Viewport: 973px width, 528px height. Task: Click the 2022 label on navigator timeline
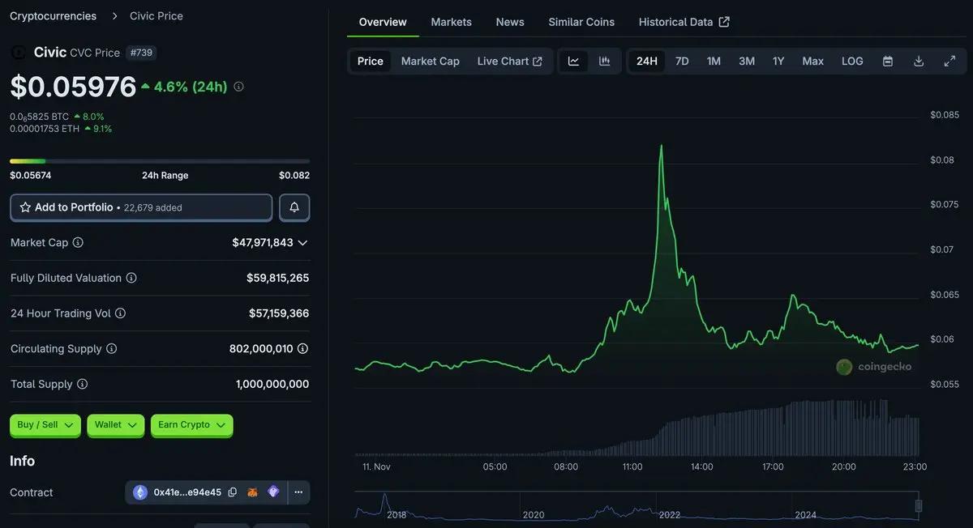(x=670, y=515)
